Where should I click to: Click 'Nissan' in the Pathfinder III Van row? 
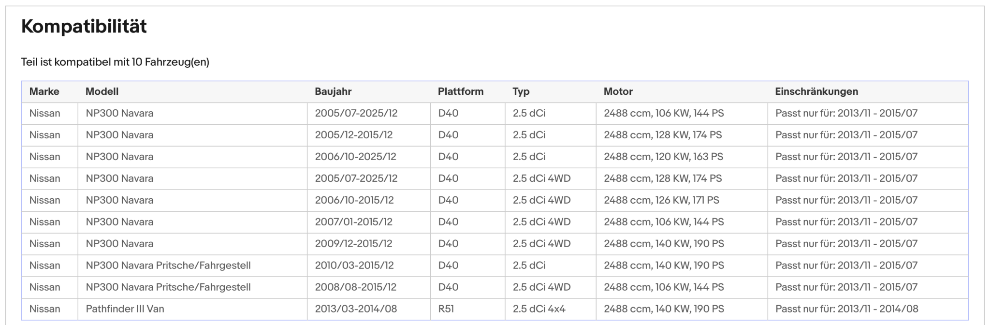coord(44,309)
